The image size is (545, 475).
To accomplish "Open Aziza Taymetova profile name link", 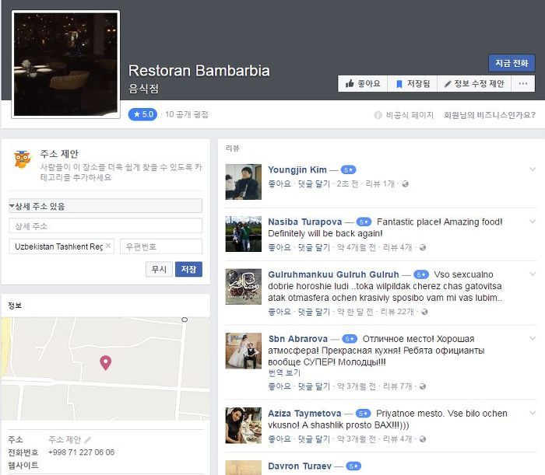I will (x=304, y=414).
